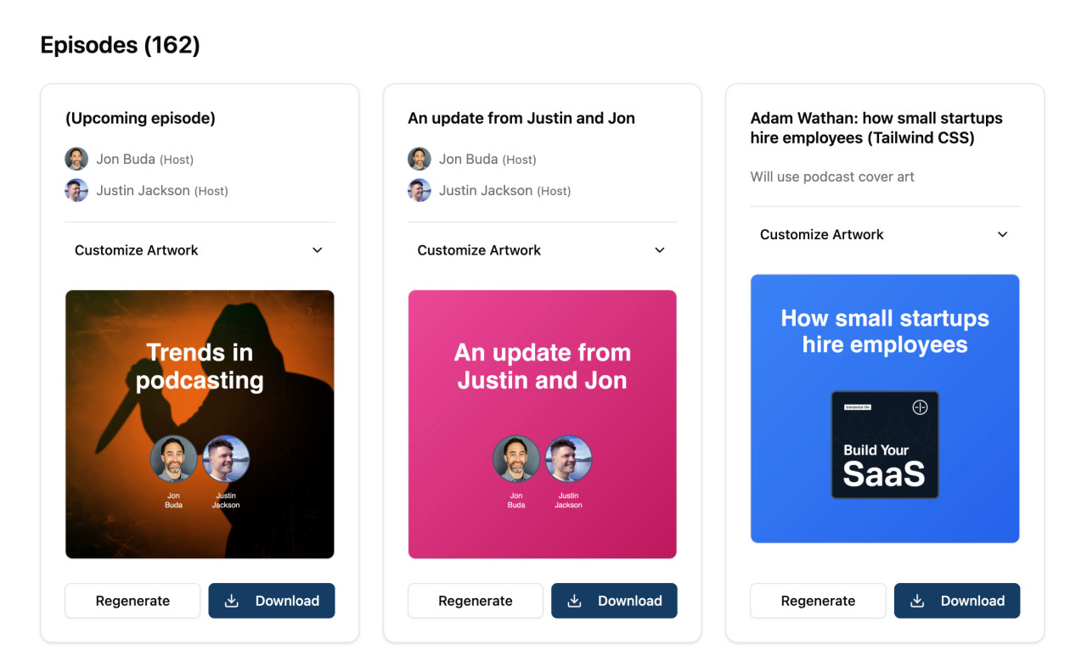Regenerate the Adam Wathan episode artwork
This screenshot has width=1087, height=661.
[818, 601]
